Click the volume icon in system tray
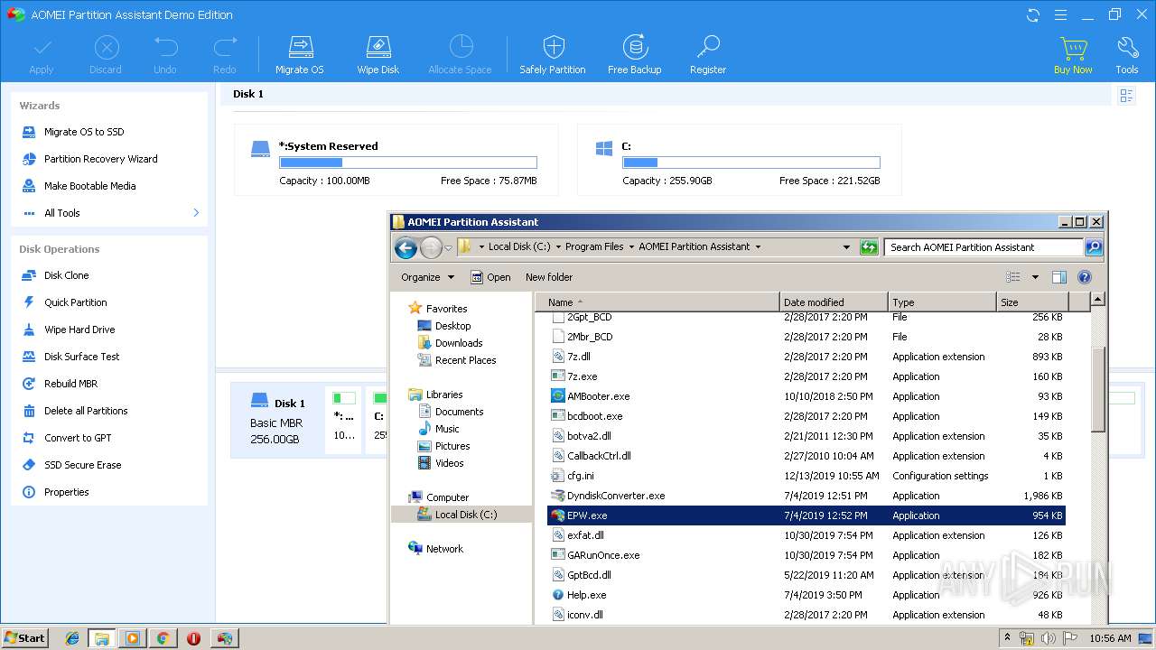This screenshot has height=650, width=1156. click(x=1049, y=638)
